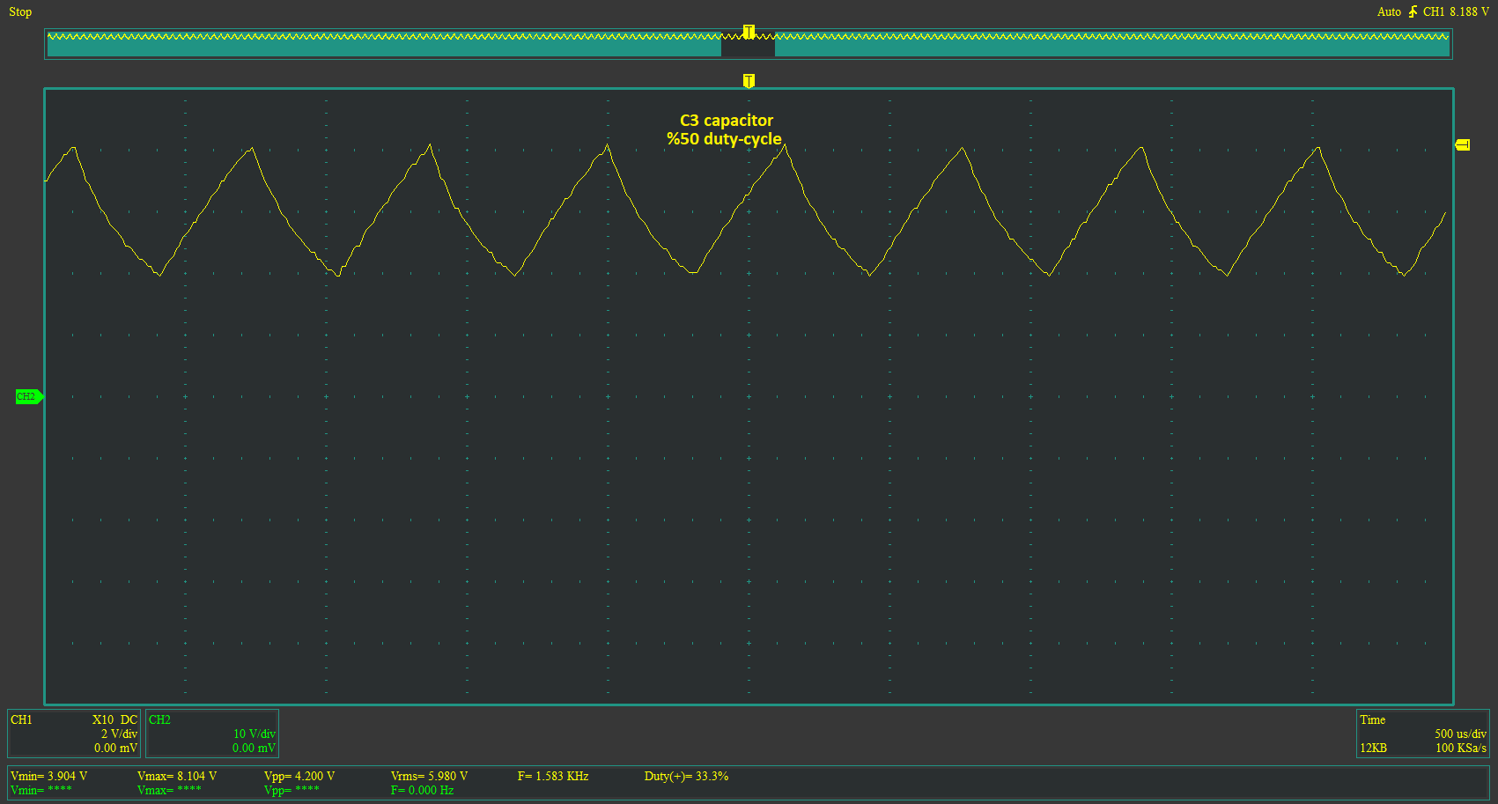The image size is (1498, 804).
Task: Select the CH2 label in channel panel
Action: [x=159, y=719]
